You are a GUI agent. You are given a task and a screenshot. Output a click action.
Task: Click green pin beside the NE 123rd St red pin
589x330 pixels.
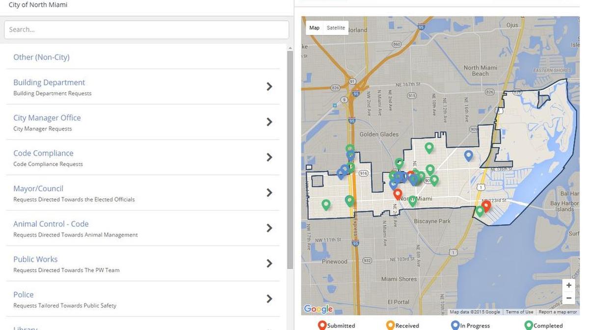(x=480, y=211)
